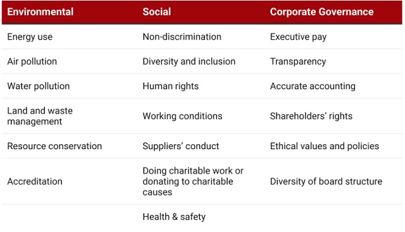Image resolution: width=405 pixels, height=232 pixels.
Task: Click the Executive pay cell
Action: (x=298, y=37)
